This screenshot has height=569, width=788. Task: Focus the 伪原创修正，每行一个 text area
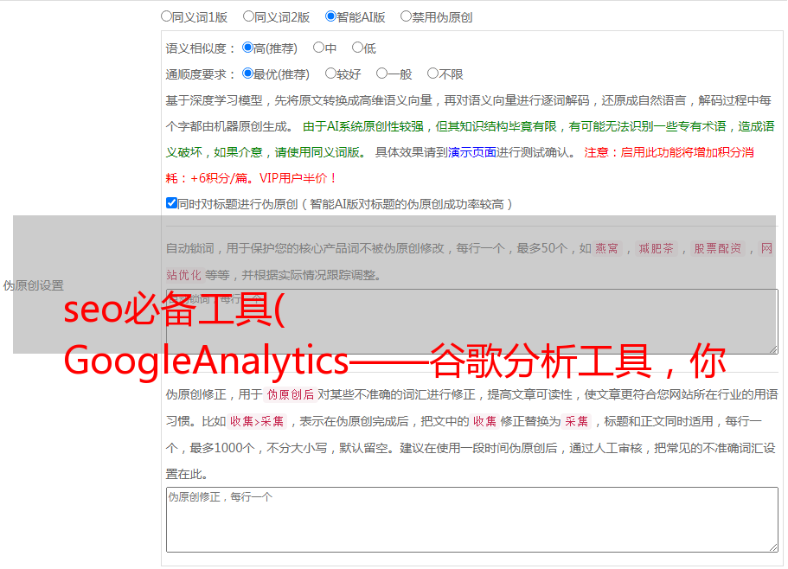(x=472, y=520)
